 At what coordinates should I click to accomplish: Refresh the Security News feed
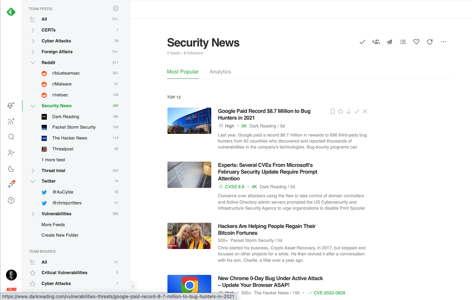[430, 42]
